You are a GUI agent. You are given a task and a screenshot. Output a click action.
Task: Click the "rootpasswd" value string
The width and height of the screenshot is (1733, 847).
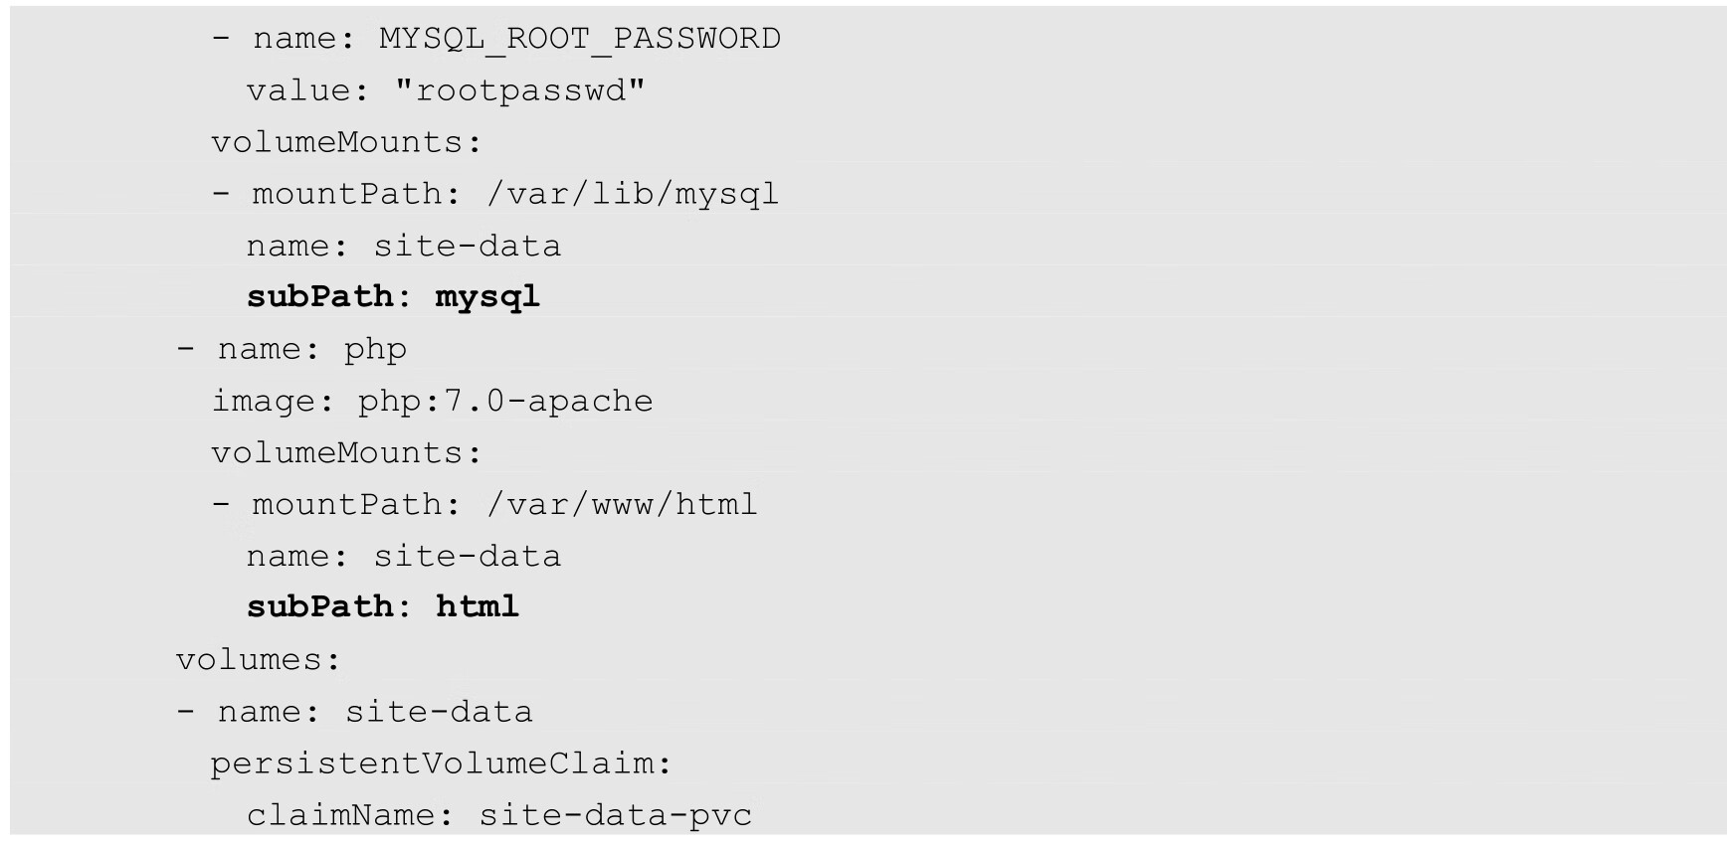(519, 90)
